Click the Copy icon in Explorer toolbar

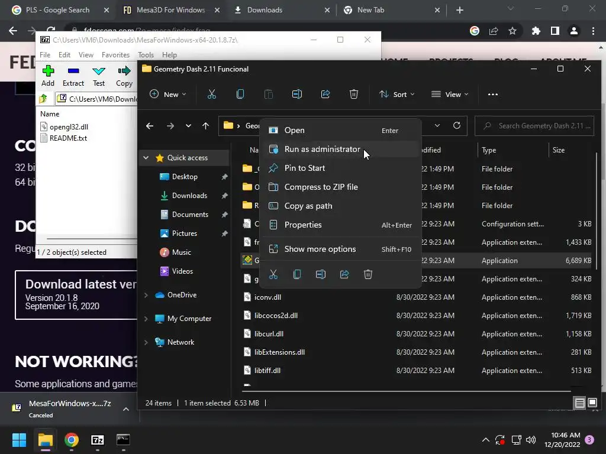click(240, 94)
